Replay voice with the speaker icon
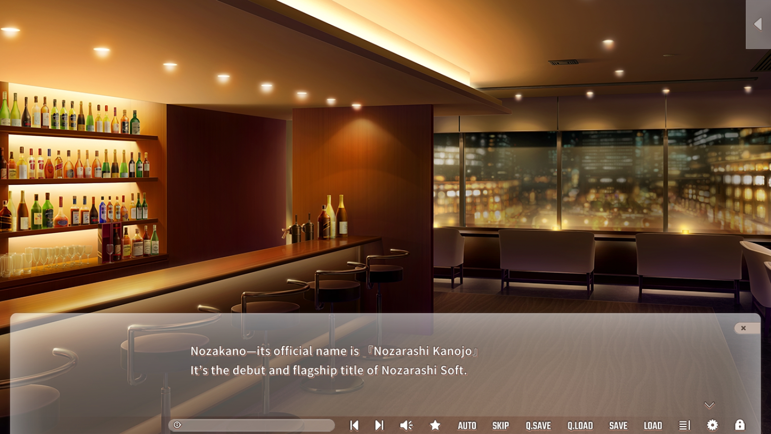Viewport: 771px width, 434px height. [x=406, y=425]
